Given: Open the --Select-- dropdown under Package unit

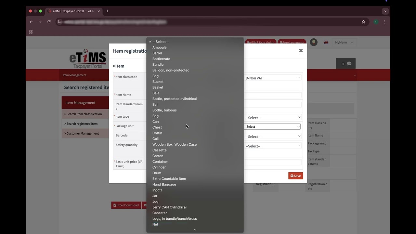Looking at the screenshot, I should point(273,136).
